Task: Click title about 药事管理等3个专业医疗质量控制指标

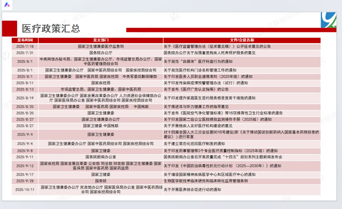Action: click(x=220, y=151)
